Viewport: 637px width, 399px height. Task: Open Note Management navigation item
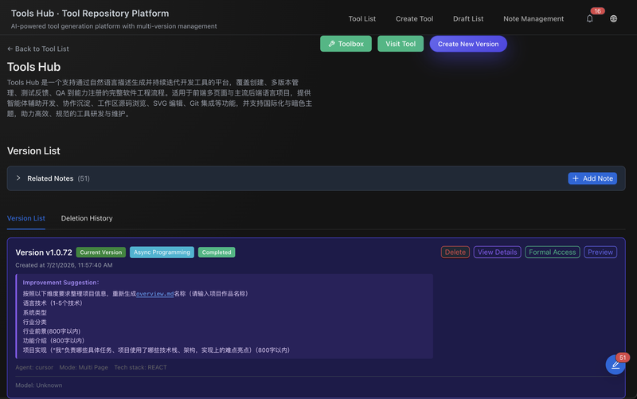(x=533, y=18)
